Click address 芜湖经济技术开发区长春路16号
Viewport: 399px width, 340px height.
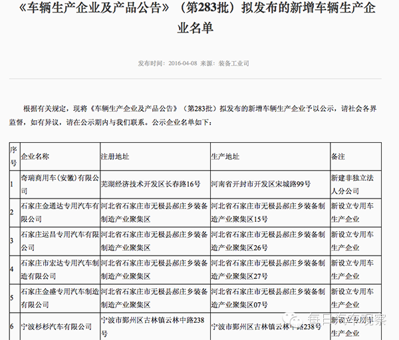(151, 184)
